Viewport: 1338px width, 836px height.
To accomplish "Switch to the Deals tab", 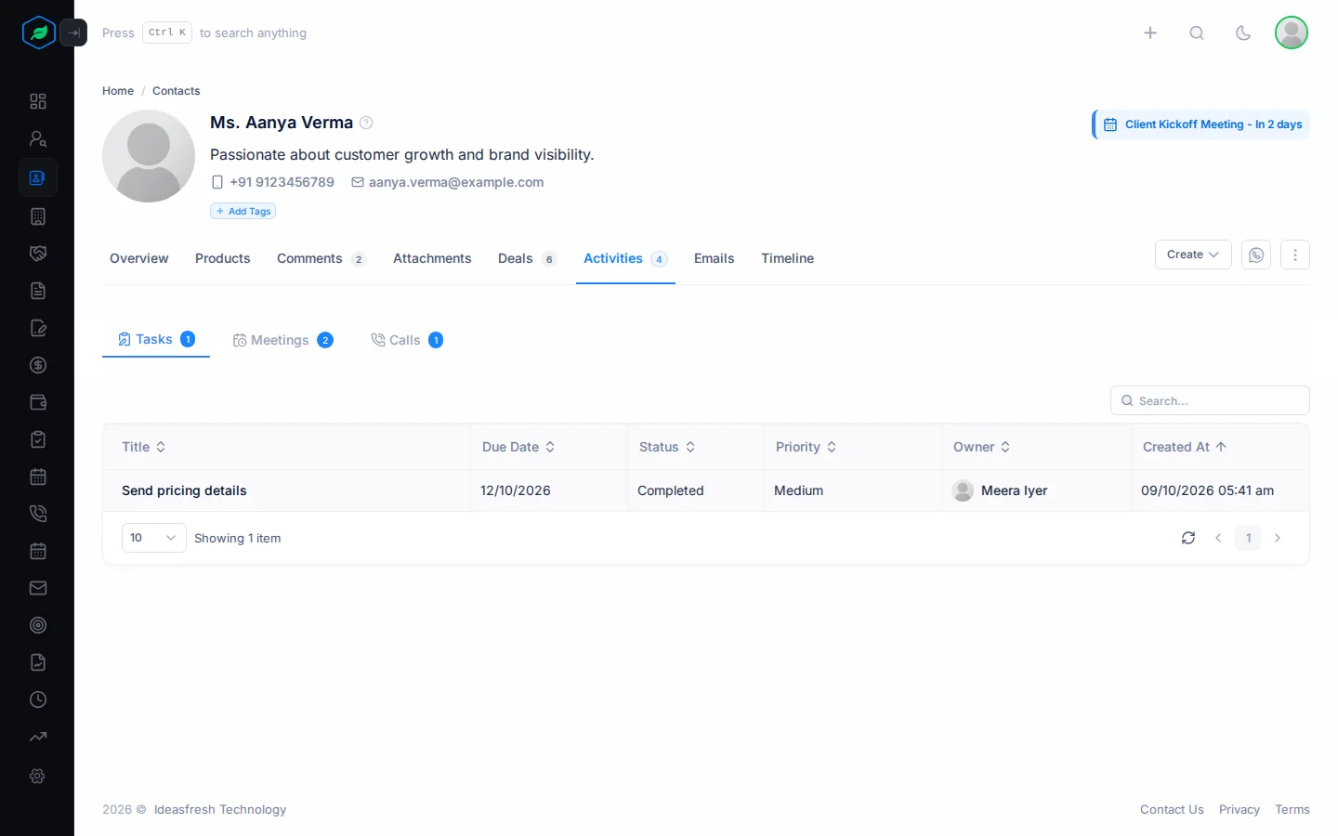I will (x=527, y=258).
